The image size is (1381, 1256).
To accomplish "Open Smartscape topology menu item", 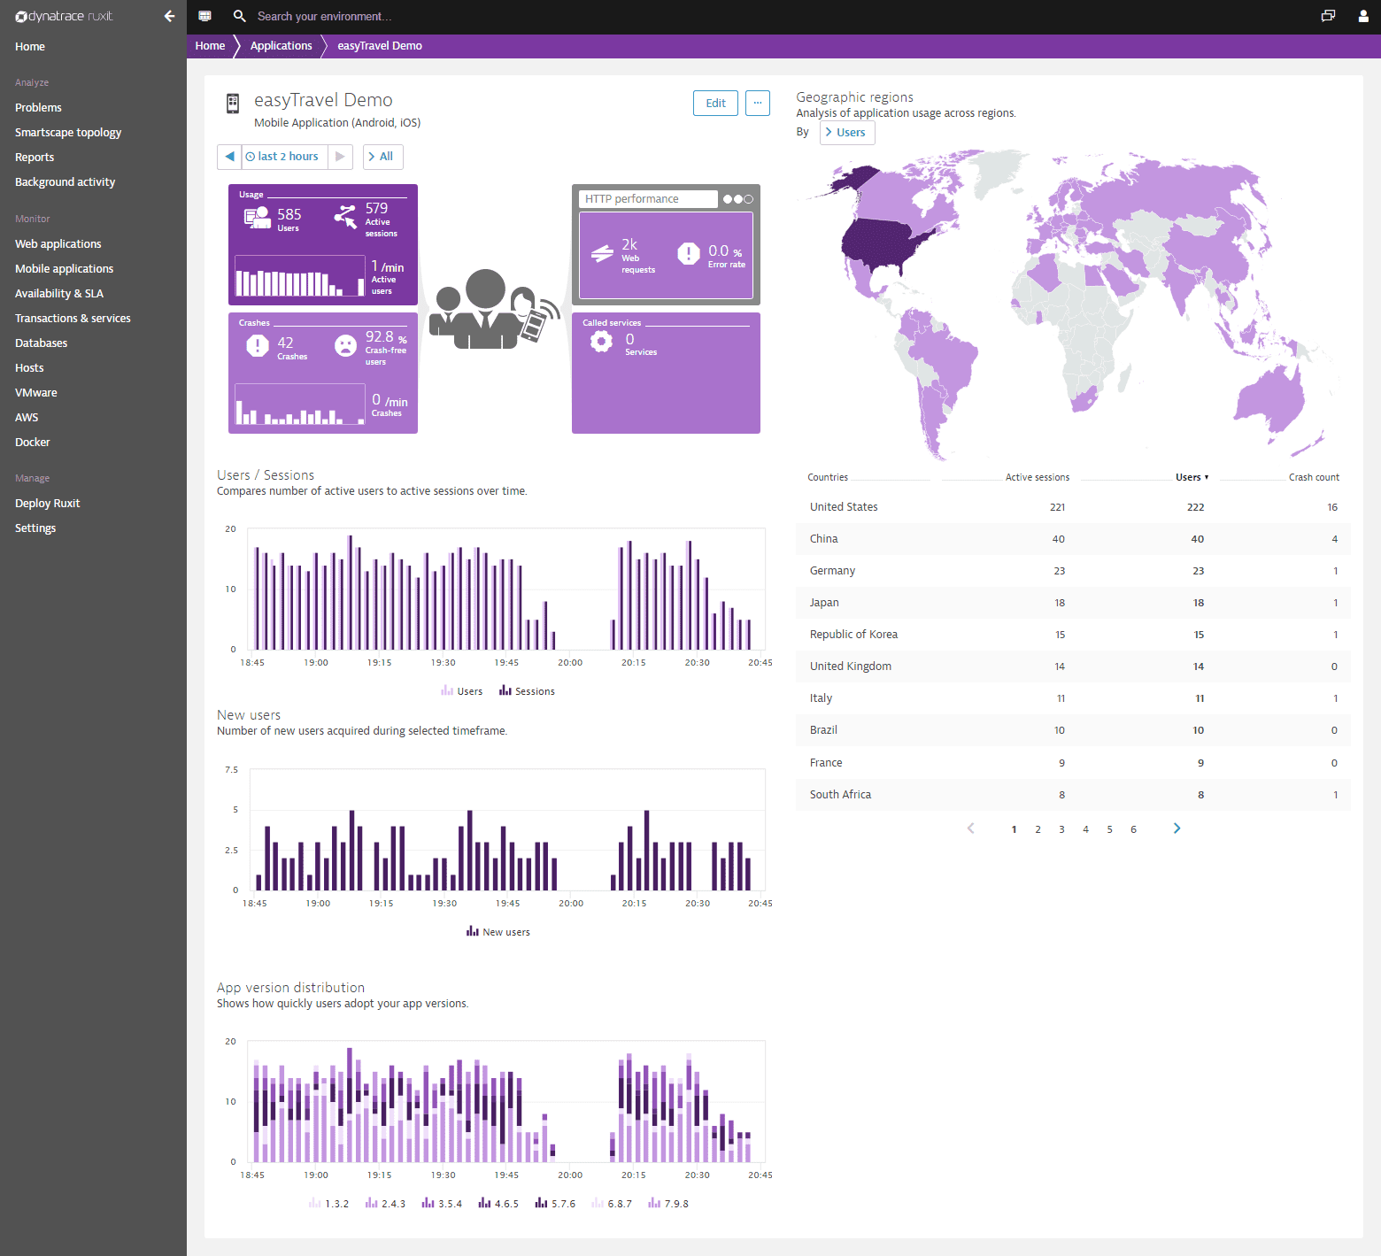I will pyautogui.click(x=68, y=132).
